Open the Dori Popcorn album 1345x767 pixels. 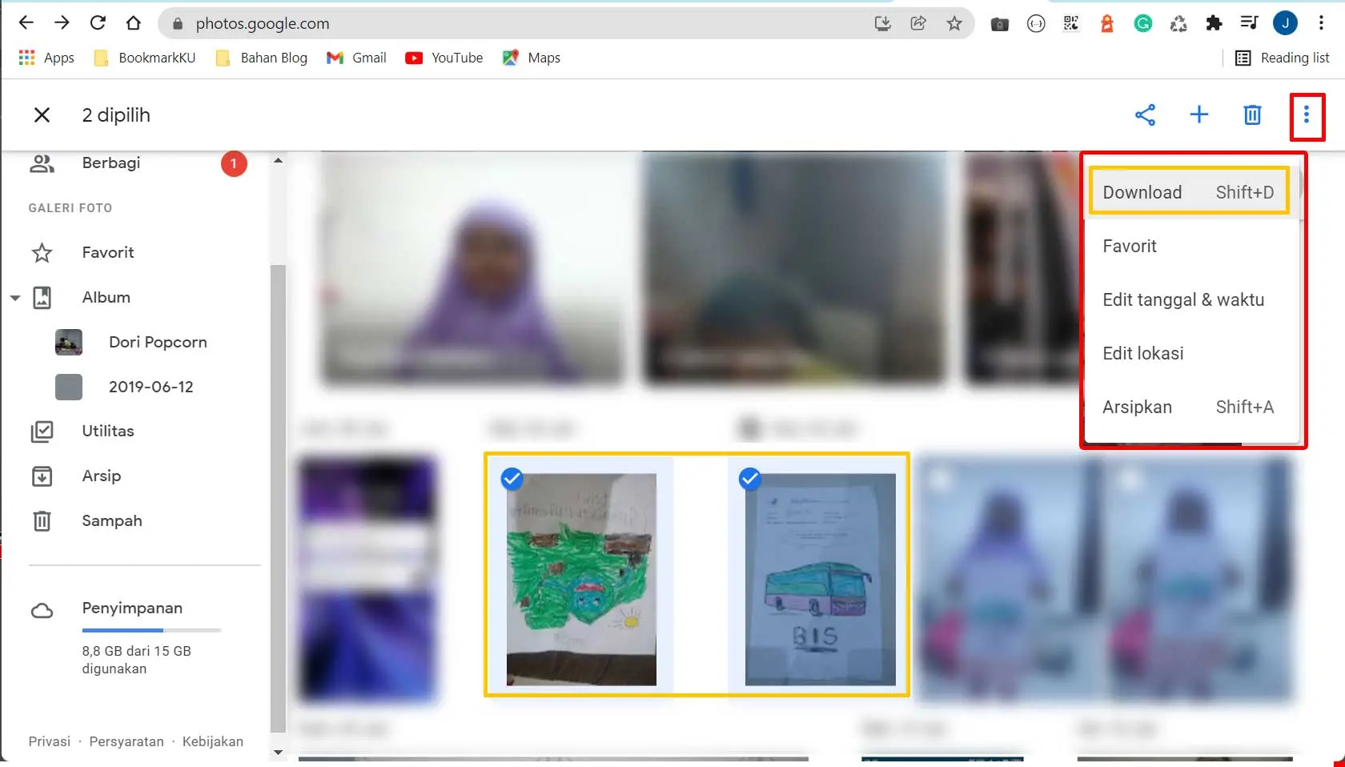pyautogui.click(x=158, y=342)
